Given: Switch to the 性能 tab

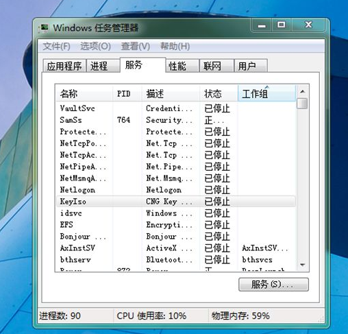Looking at the screenshot, I should 182,66.
